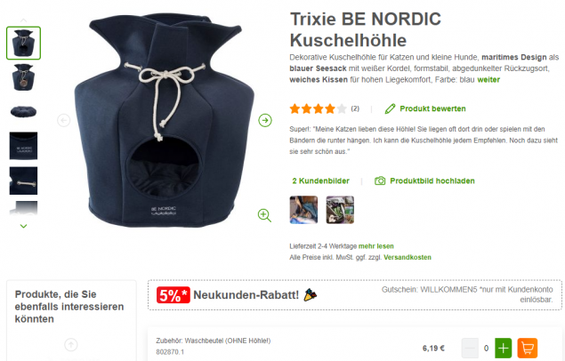The image size is (565, 361).
Task: Open the mehr lesen delivery link
Action: 375,246
